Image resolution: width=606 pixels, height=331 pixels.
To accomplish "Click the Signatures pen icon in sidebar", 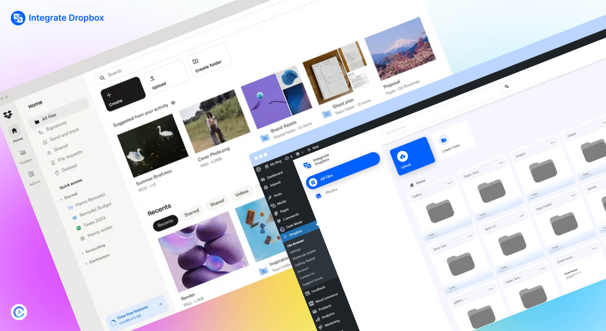I will [x=41, y=132].
